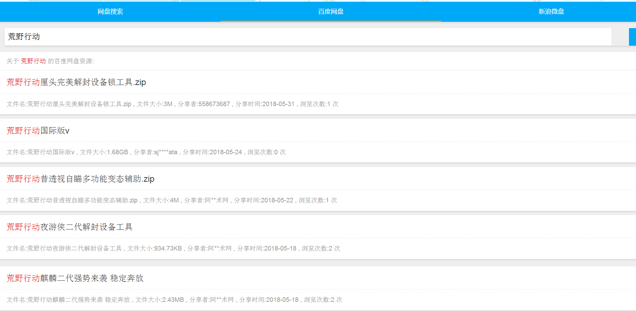Click the details line showing 文件大小:2.43MB
The height and width of the screenshot is (311, 636).
[x=174, y=300]
